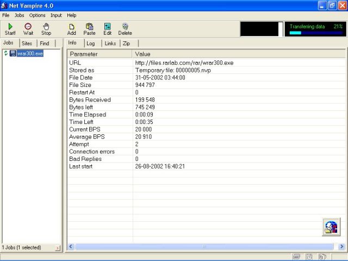Screen dimensions: 348x261
Task: Switch to the Find tab
Action: tap(45, 43)
